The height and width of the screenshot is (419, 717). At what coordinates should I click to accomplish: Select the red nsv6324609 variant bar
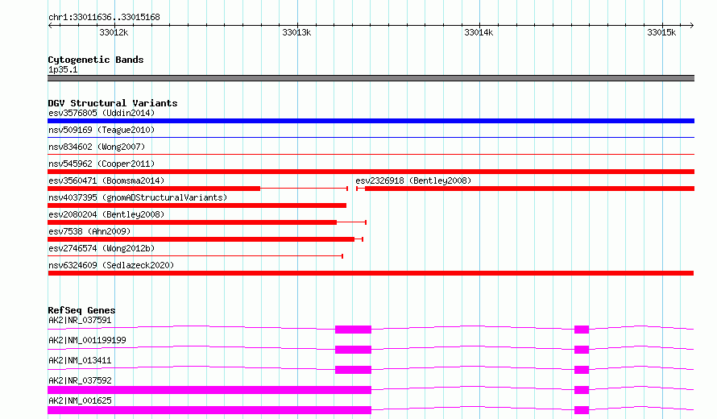pos(371,273)
